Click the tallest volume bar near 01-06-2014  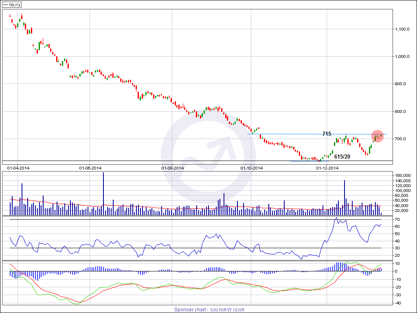point(103,194)
